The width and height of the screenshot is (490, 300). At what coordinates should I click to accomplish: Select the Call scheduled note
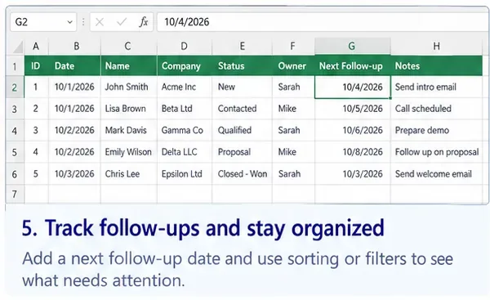click(437, 109)
